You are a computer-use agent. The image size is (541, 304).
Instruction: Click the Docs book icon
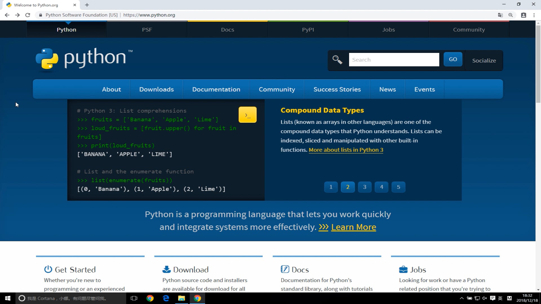(285, 269)
